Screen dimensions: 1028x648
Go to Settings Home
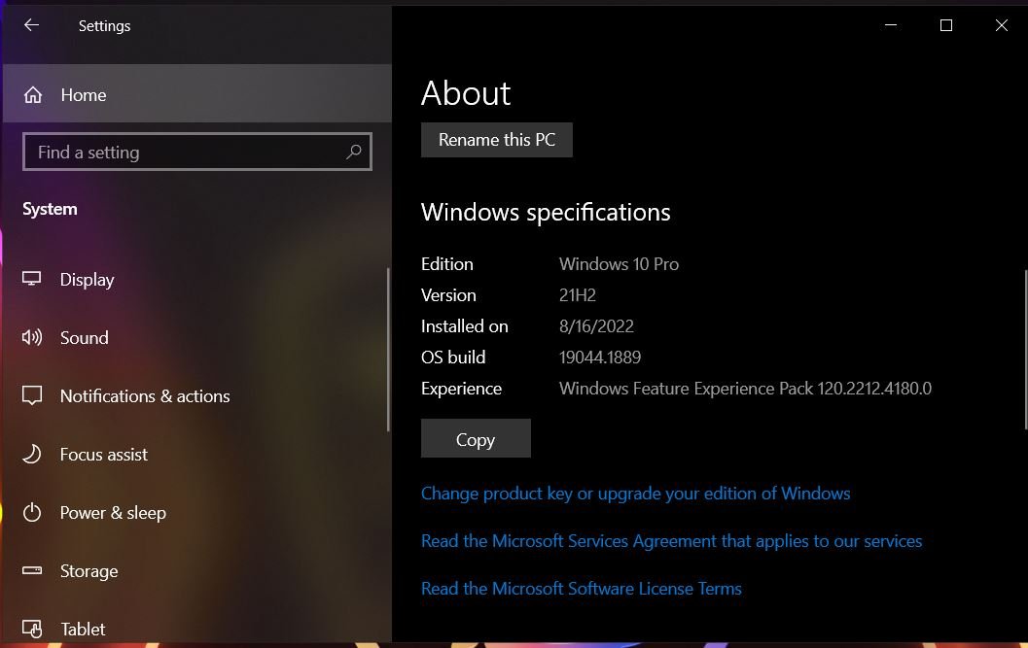click(x=197, y=93)
